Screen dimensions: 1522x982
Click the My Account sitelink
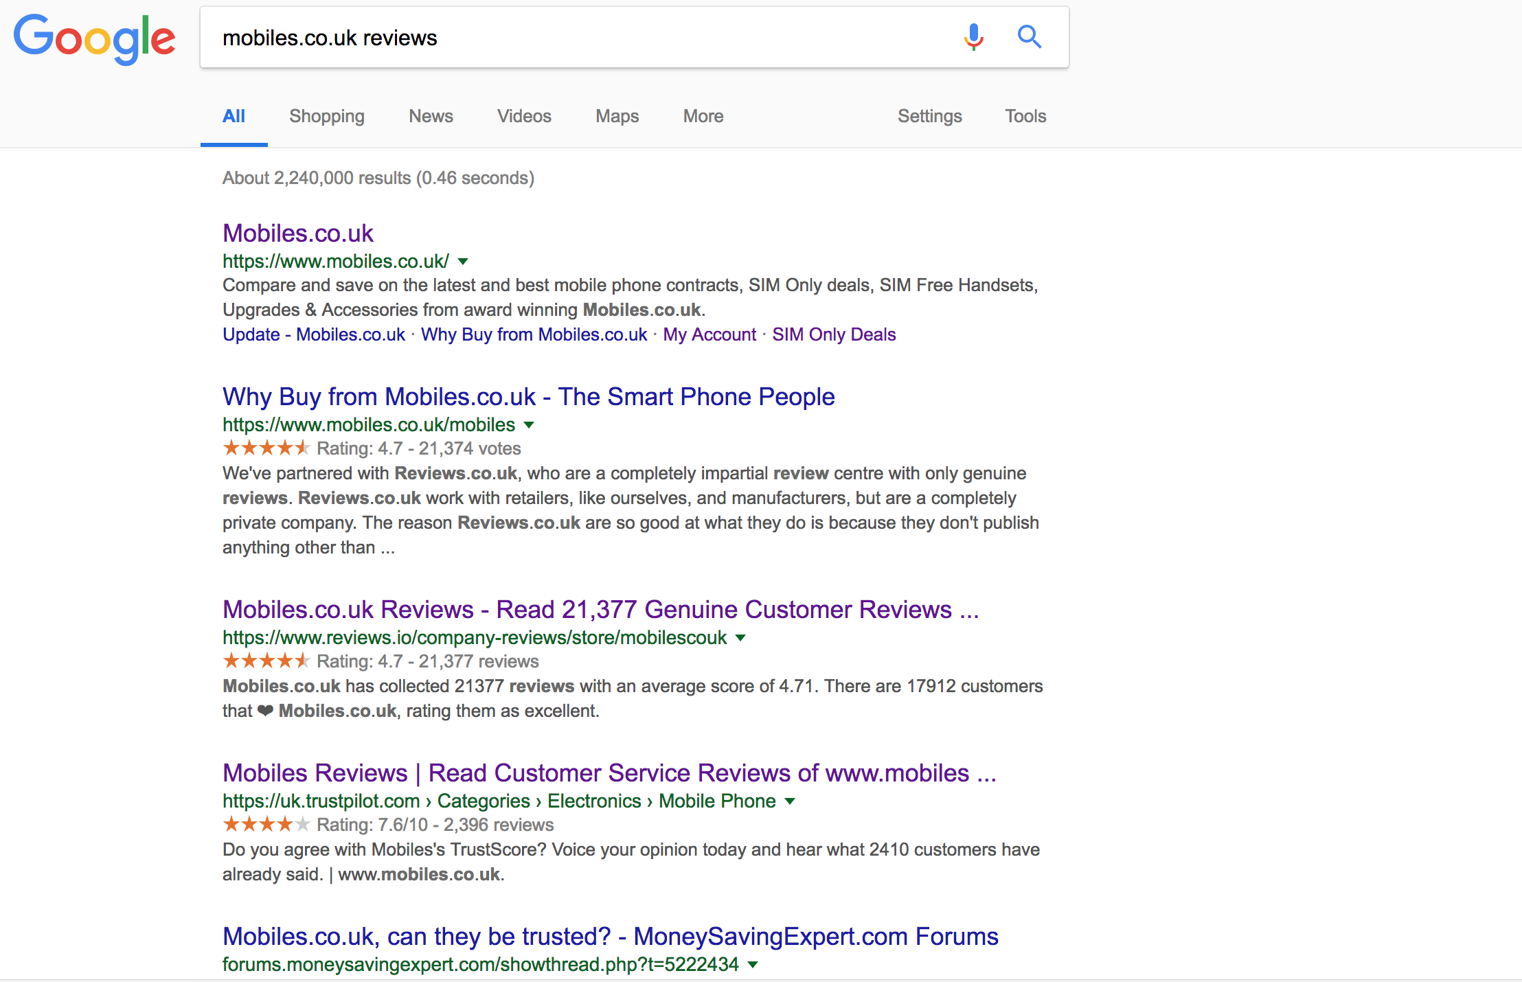pyautogui.click(x=709, y=334)
